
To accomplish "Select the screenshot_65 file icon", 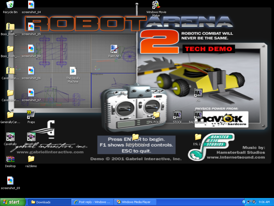I will click(x=31, y=27).
